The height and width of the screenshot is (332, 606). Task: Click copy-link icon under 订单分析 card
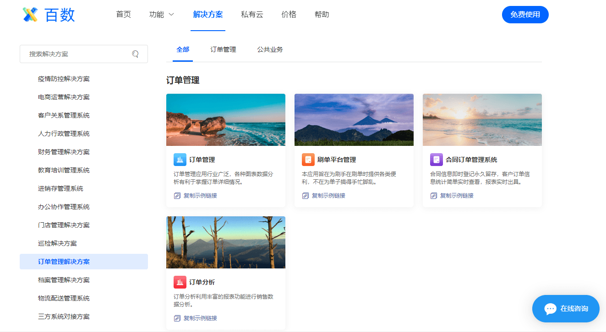tap(177, 318)
